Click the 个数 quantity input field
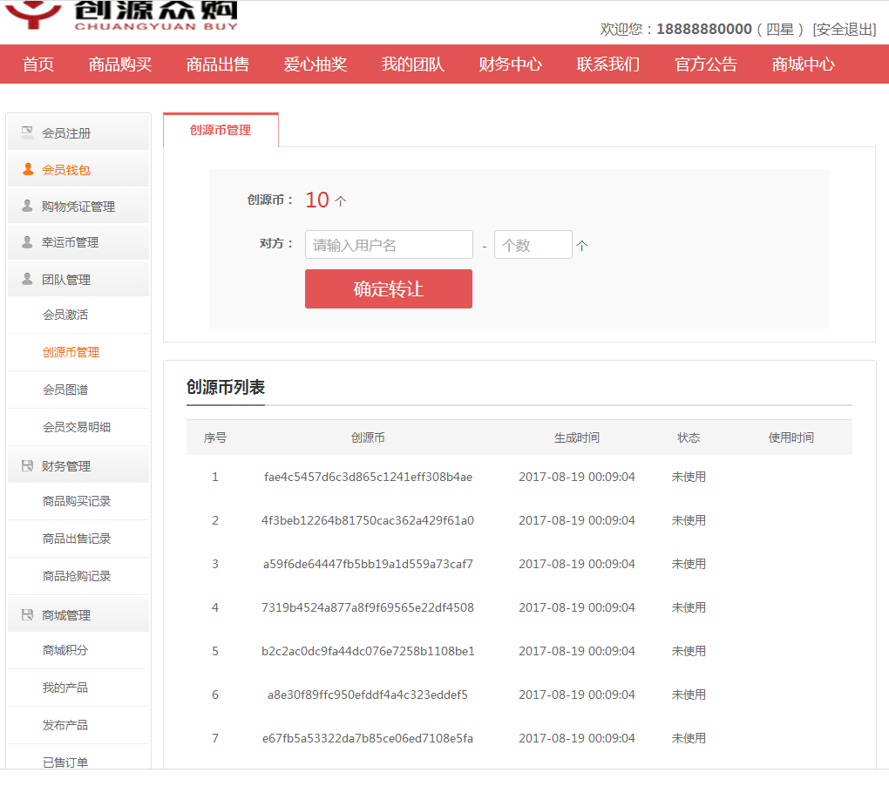 (533, 245)
